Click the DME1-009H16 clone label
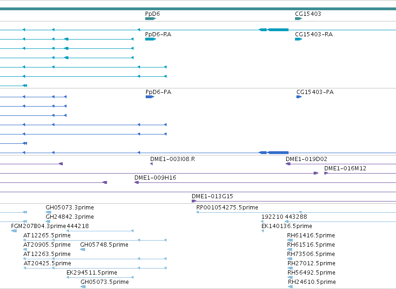 coord(155,178)
